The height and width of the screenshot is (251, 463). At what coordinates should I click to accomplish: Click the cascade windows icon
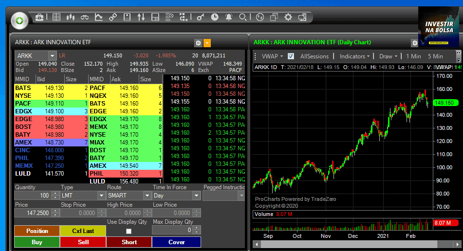(274, 17)
